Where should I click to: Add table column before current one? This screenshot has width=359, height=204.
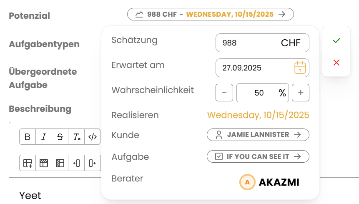(76, 163)
